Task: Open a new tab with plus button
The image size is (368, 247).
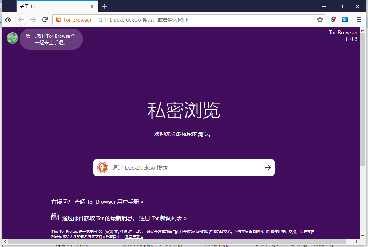Action: [104, 6]
